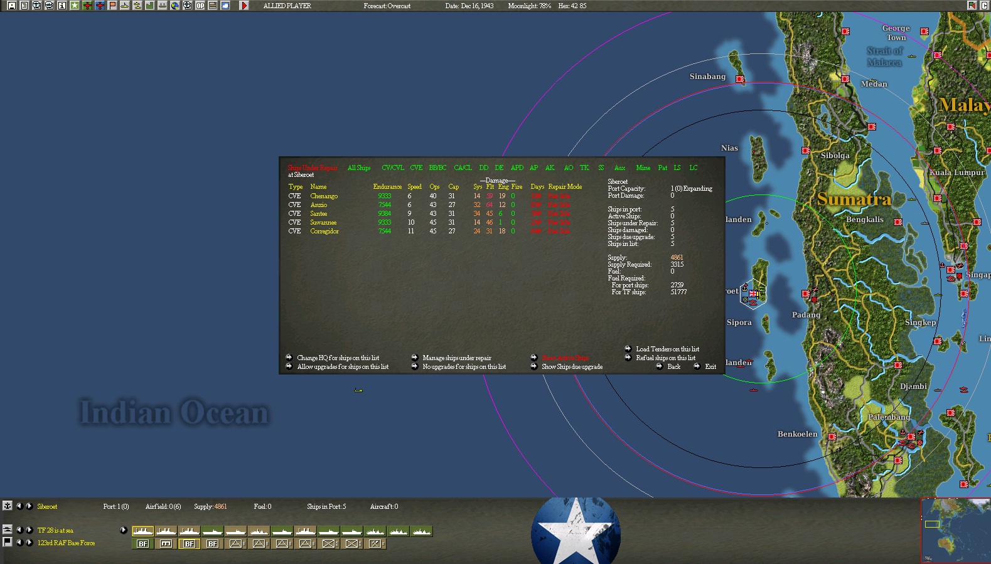This screenshot has width=991, height=564.
Task: Click the white star on green icon
Action: tap(74, 6)
